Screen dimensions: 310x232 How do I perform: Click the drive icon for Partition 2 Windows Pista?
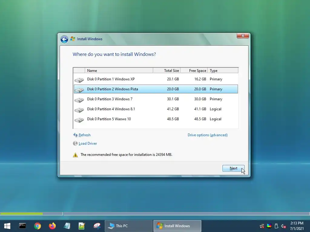(79, 90)
